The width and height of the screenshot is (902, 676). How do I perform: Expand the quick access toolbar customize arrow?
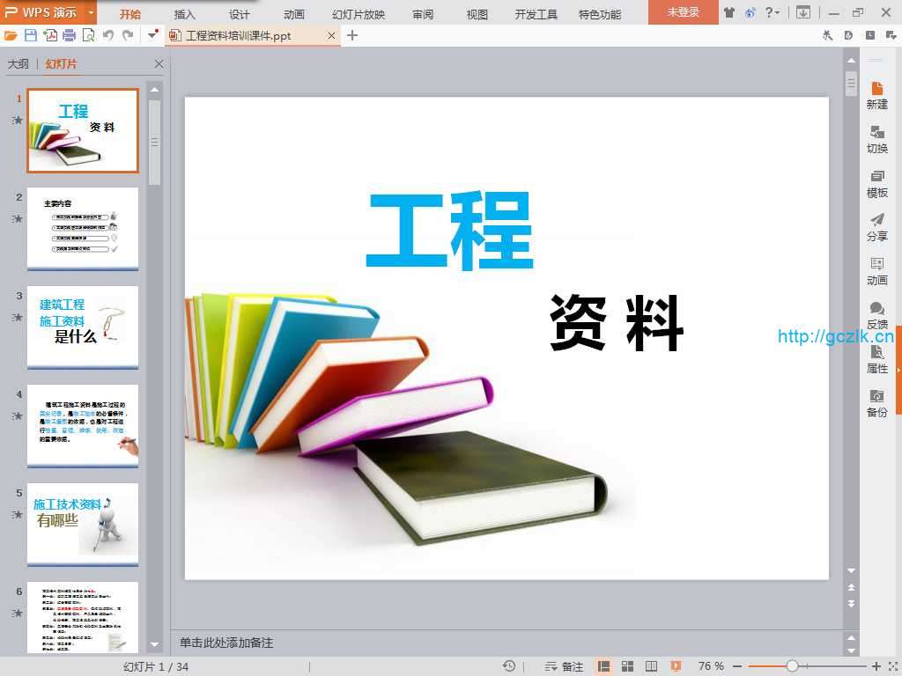click(152, 35)
